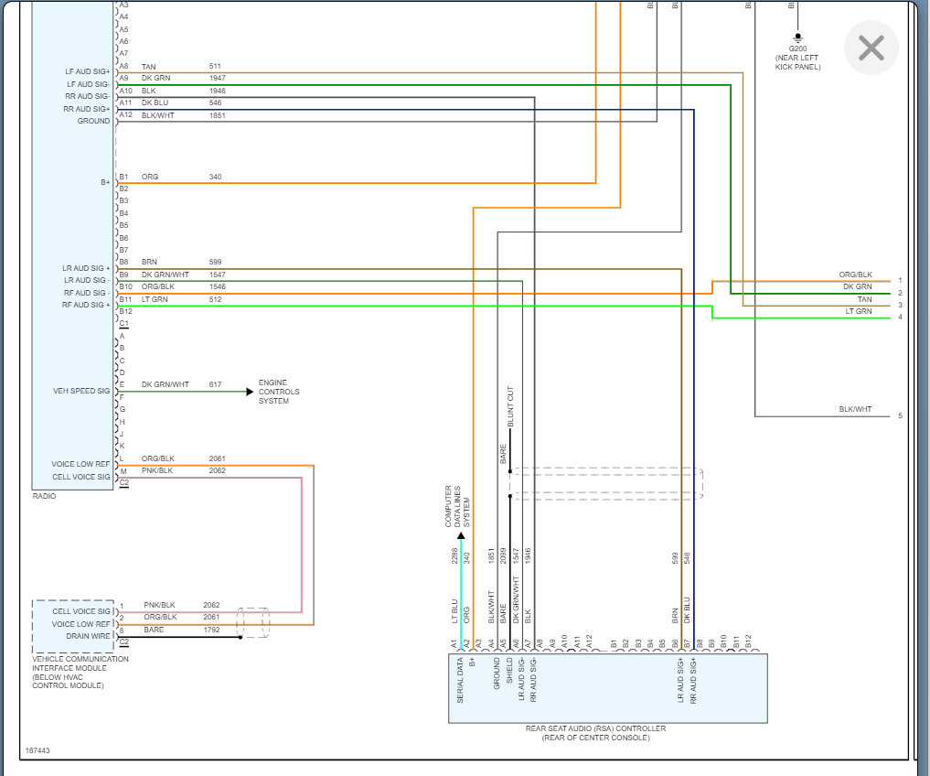Click the LT GRN 512 wire label
Screen dimensions: 930x776
tap(181, 300)
